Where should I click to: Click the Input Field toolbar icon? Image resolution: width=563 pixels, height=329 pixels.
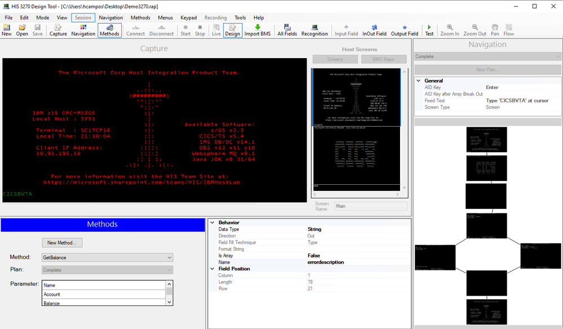(x=347, y=30)
